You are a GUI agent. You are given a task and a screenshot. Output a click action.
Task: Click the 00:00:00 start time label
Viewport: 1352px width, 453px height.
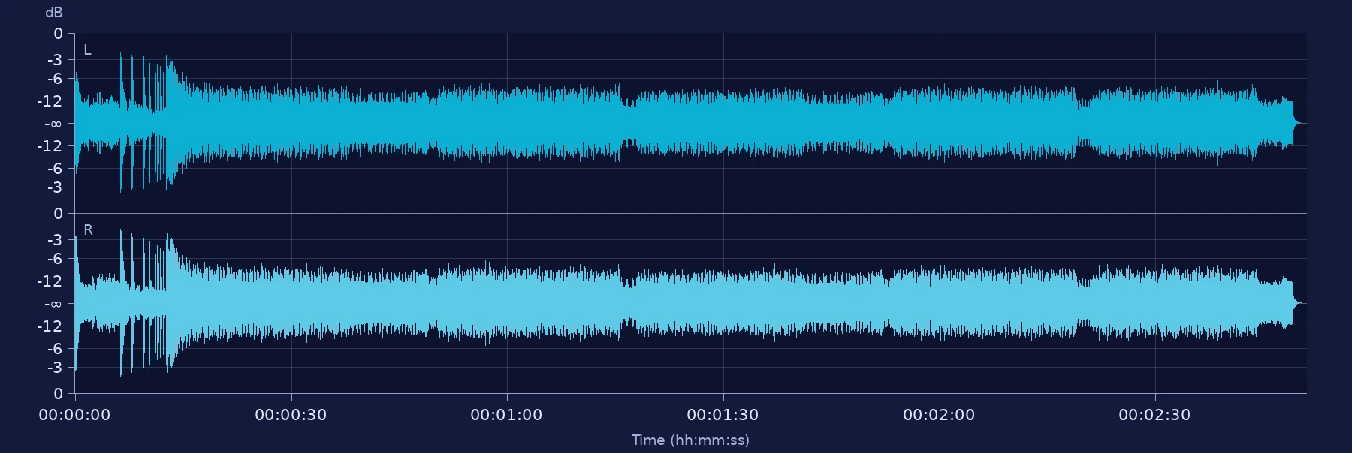pyautogui.click(x=74, y=415)
